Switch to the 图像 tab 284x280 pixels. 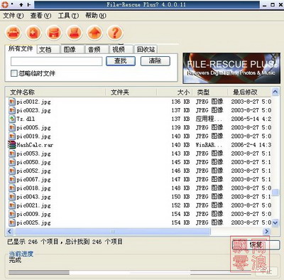(x=72, y=50)
